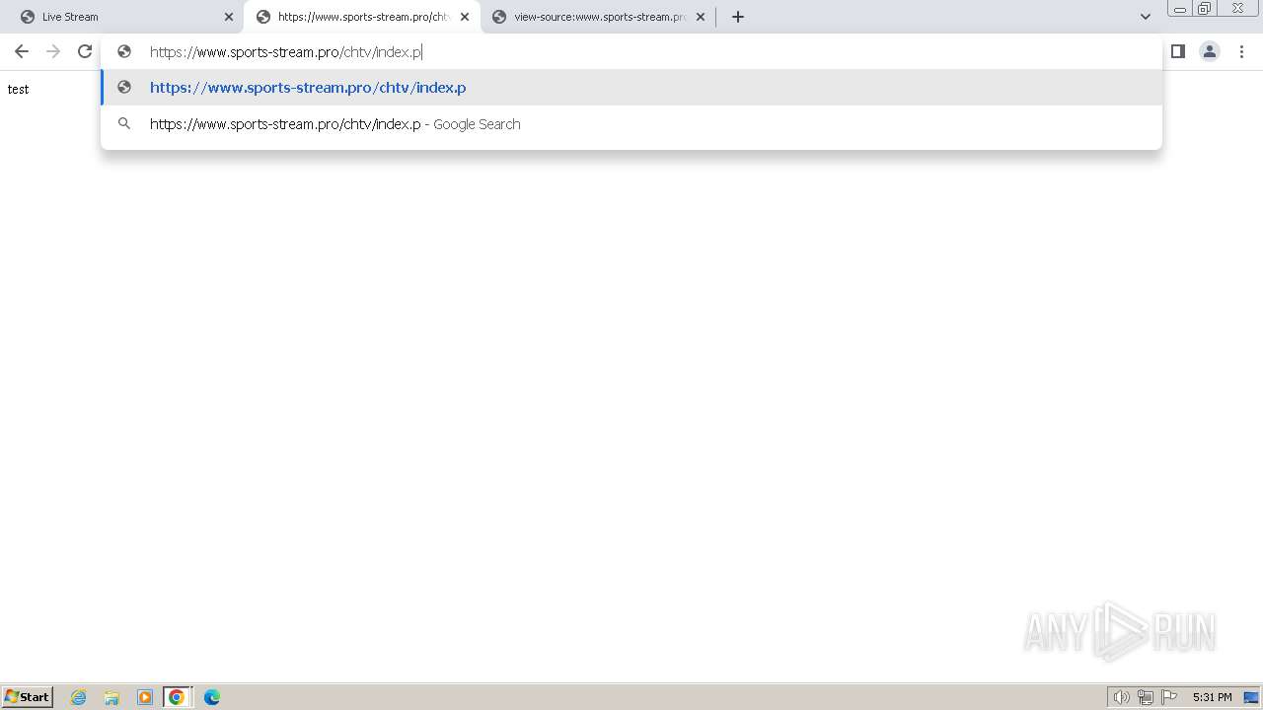Close the sports-stream.pro/chtv tab
This screenshot has width=1263, height=710.
[x=465, y=17]
